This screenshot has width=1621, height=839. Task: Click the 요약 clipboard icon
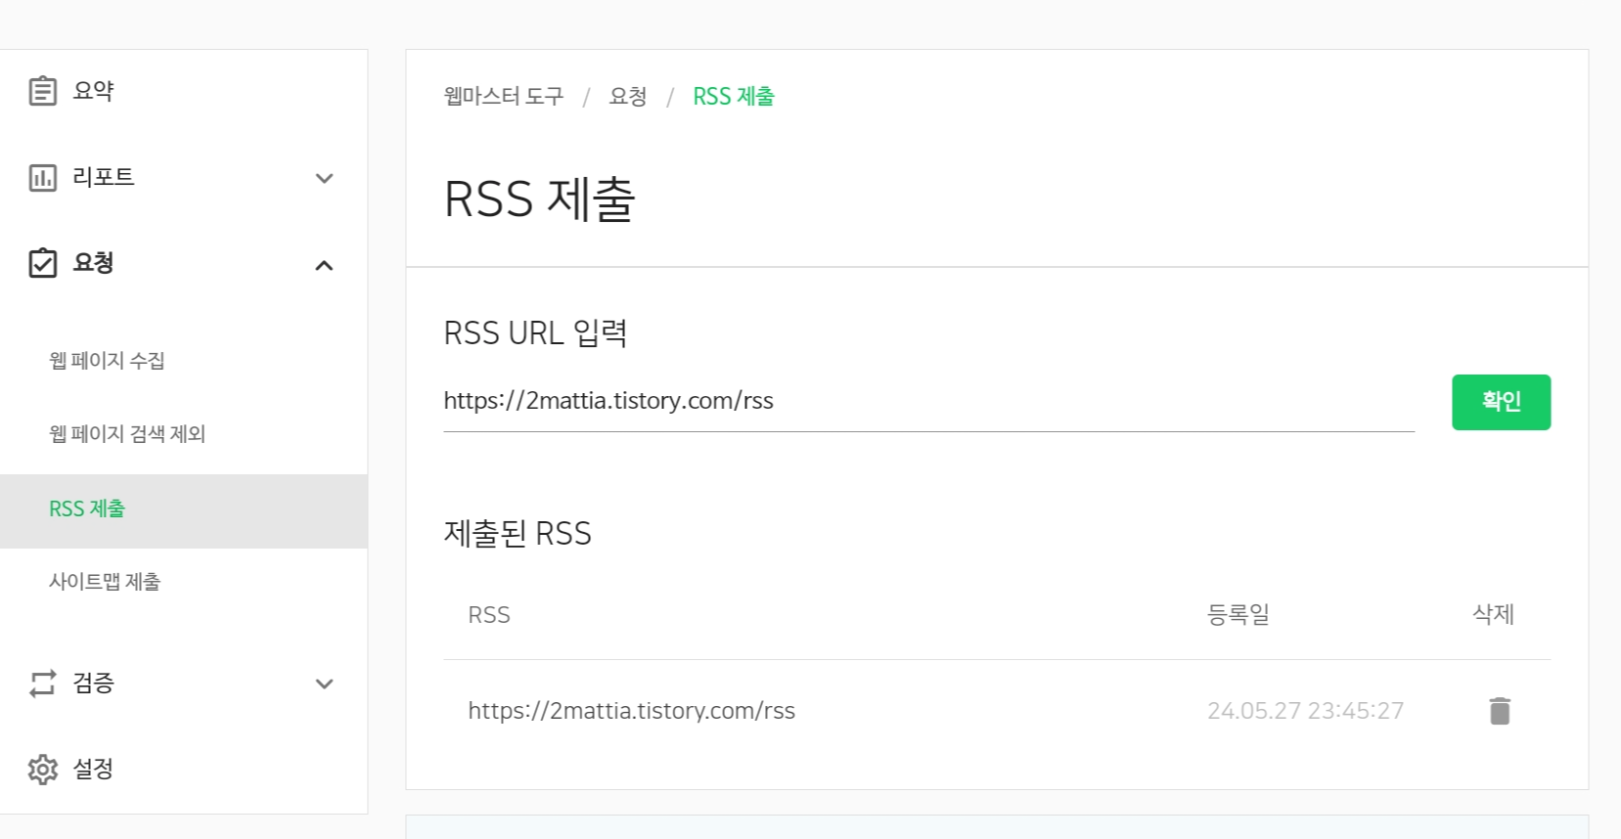tap(42, 91)
